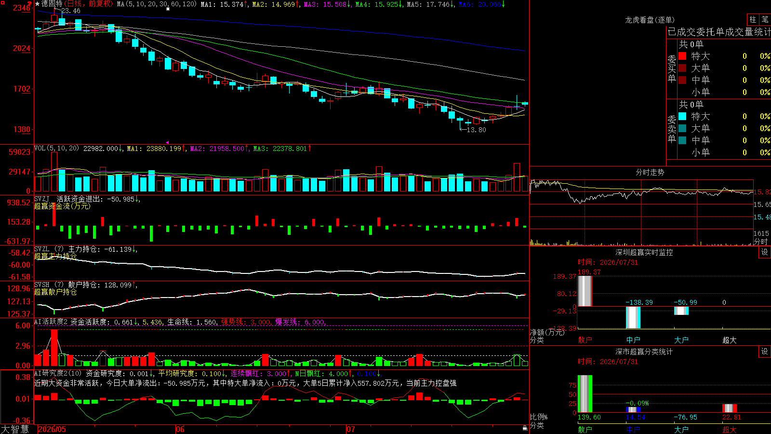
Task: Click the 散户 bar in 深圳超赢实时监控
Action: click(585, 291)
